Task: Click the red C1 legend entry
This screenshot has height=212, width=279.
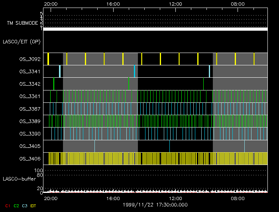Action: [7, 206]
